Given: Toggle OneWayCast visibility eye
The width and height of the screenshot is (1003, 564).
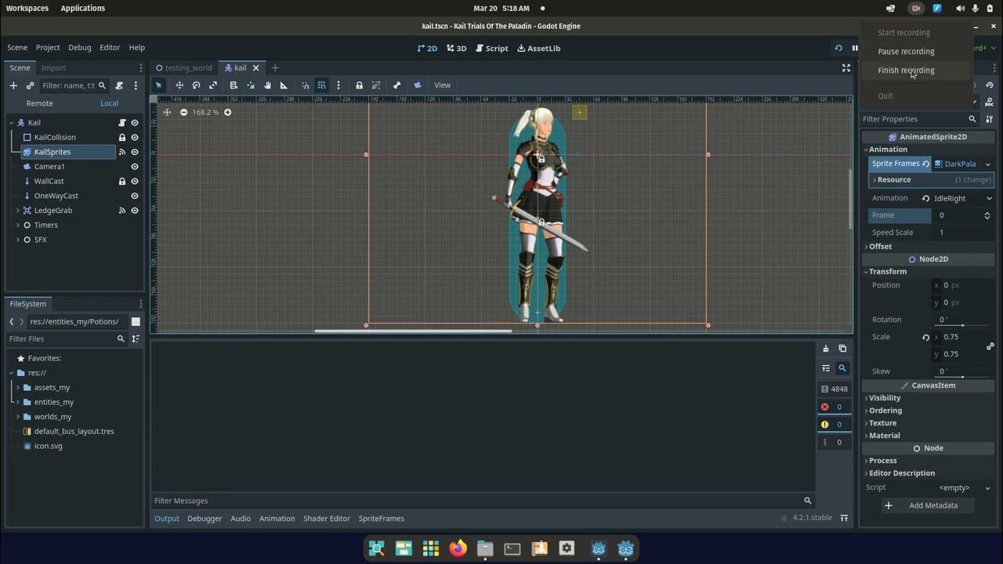Looking at the screenshot, I should click(135, 196).
